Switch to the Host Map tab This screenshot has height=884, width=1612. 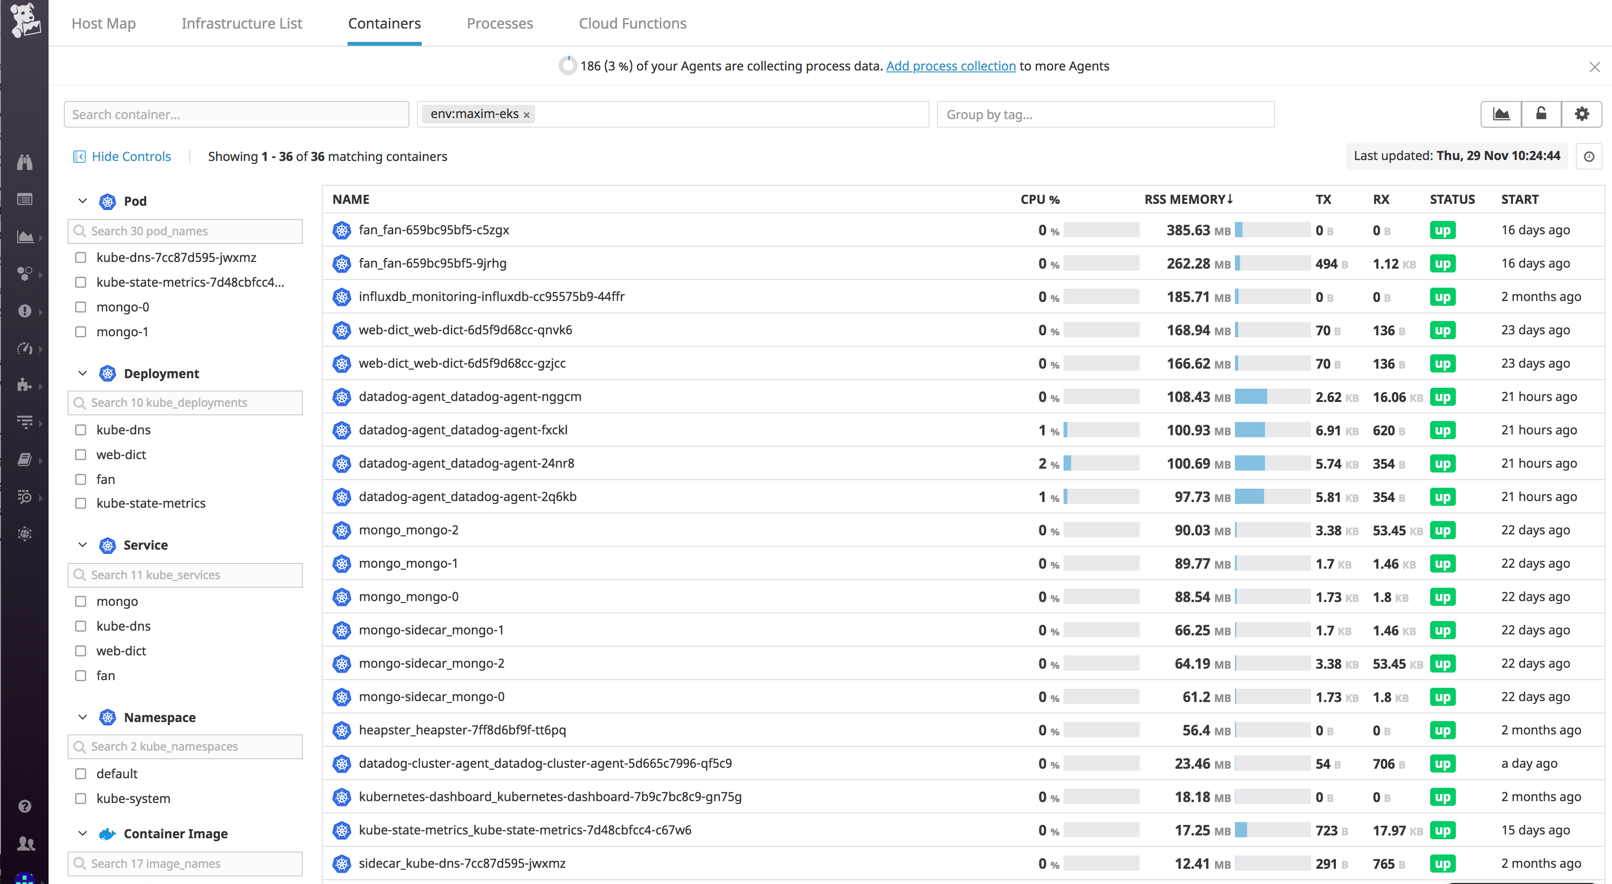103,23
